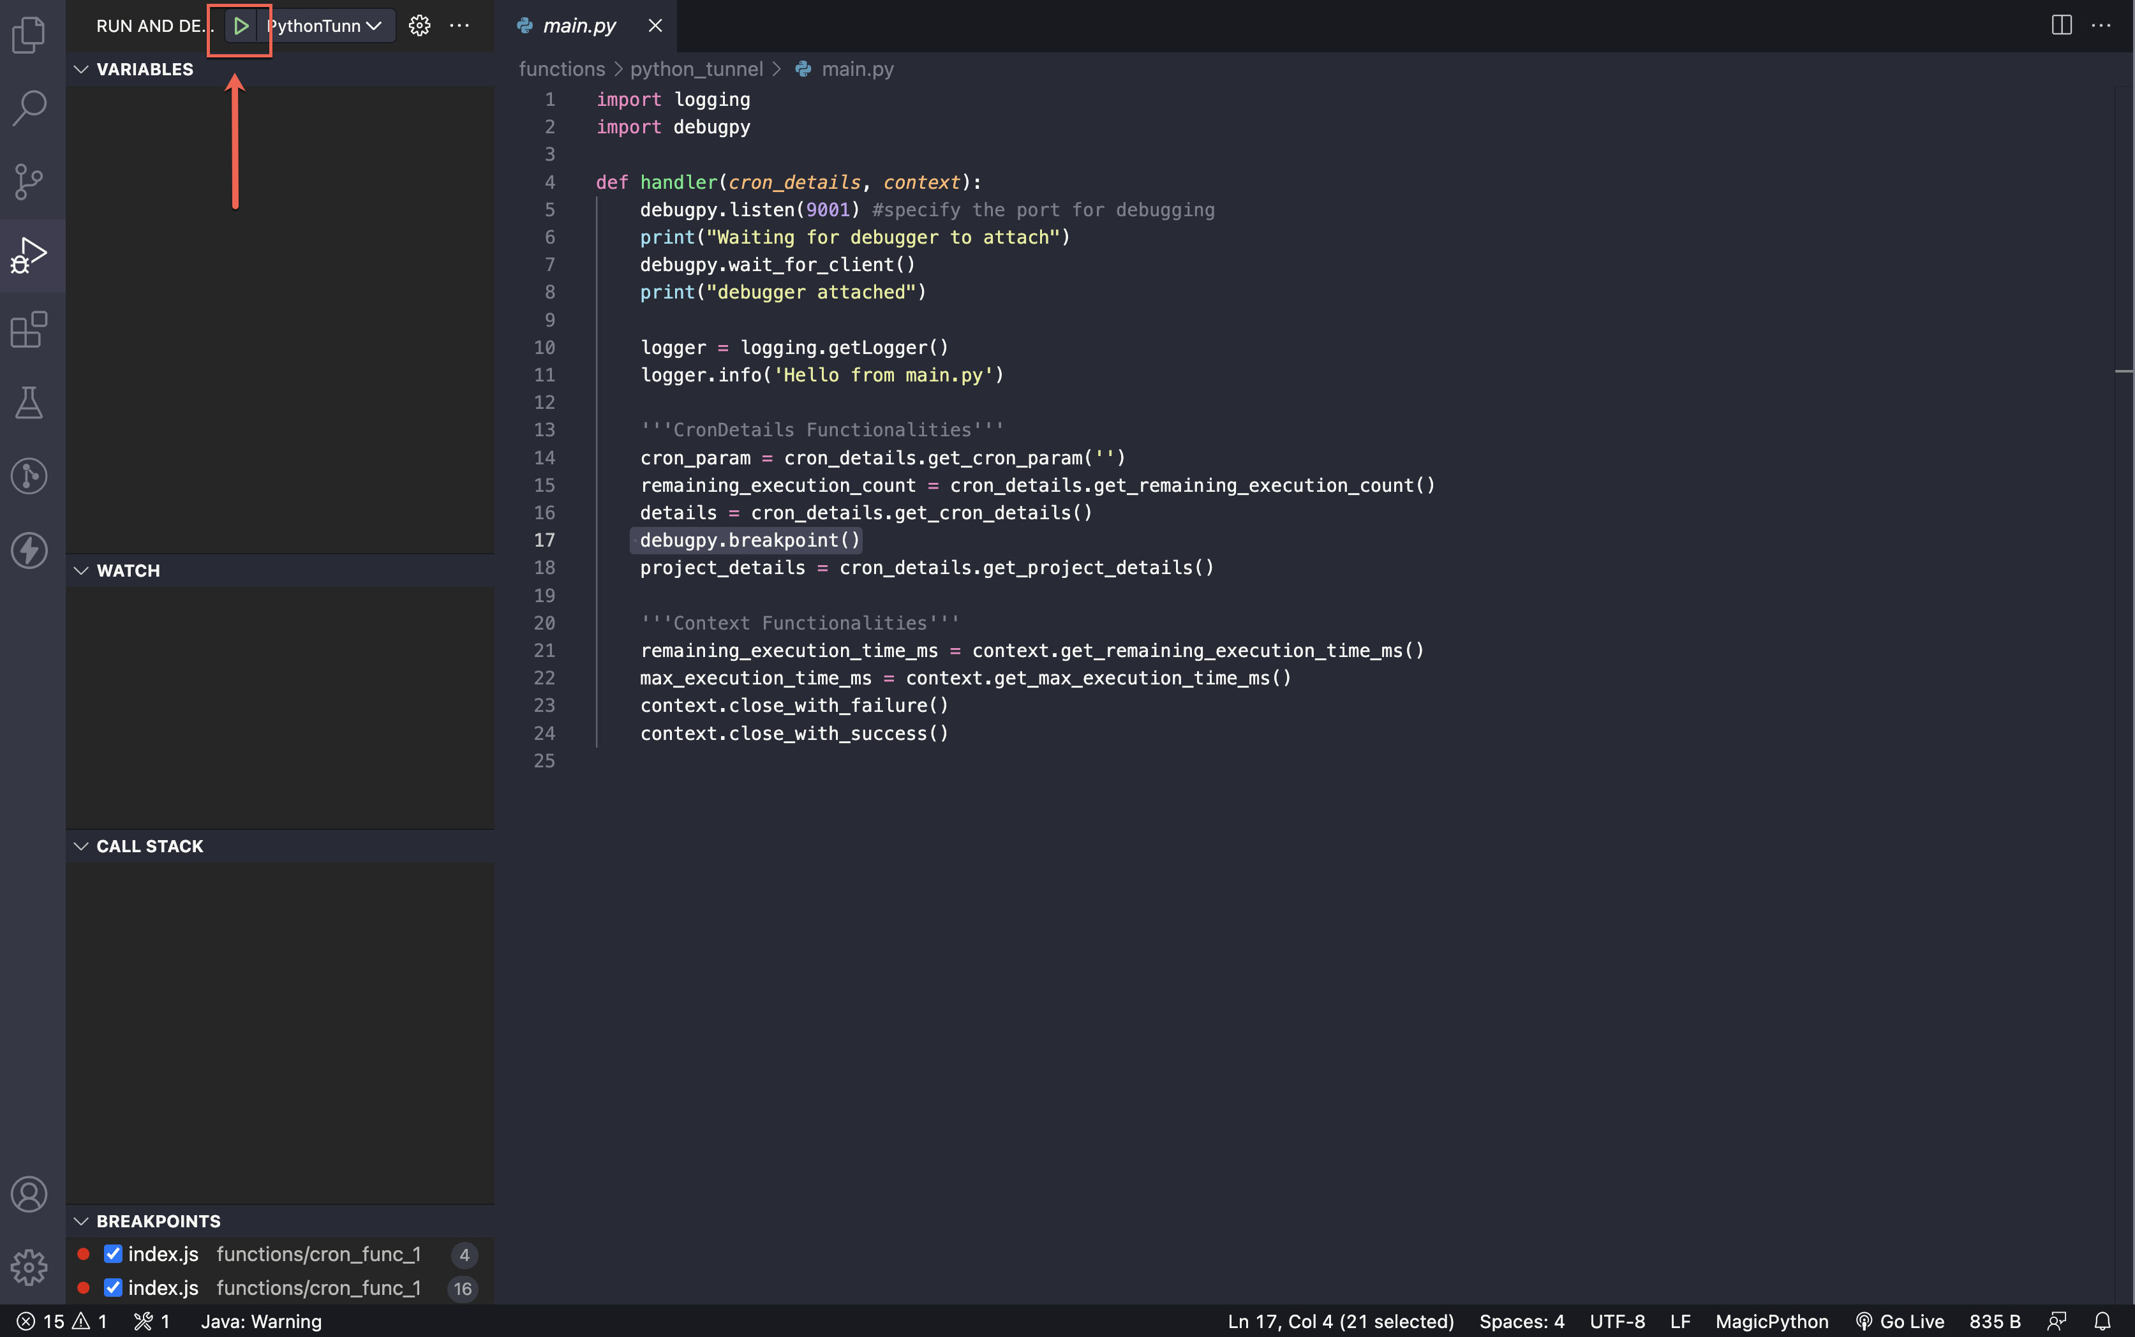Select index.js breakpoint row with badge 16

(280, 1287)
